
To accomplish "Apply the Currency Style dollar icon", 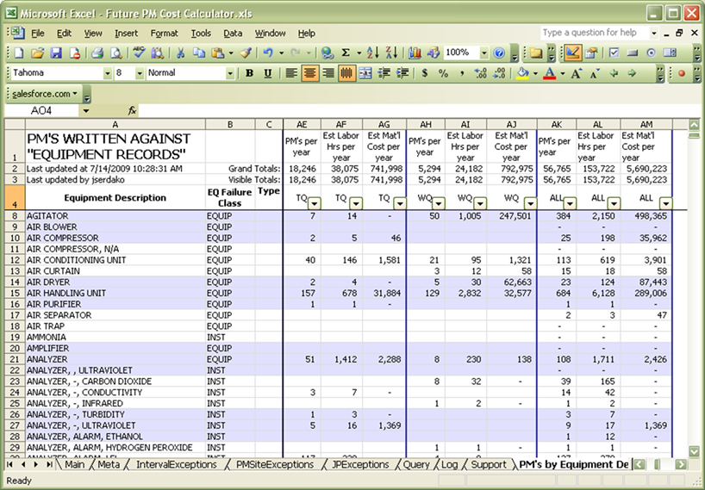I will tap(424, 73).
